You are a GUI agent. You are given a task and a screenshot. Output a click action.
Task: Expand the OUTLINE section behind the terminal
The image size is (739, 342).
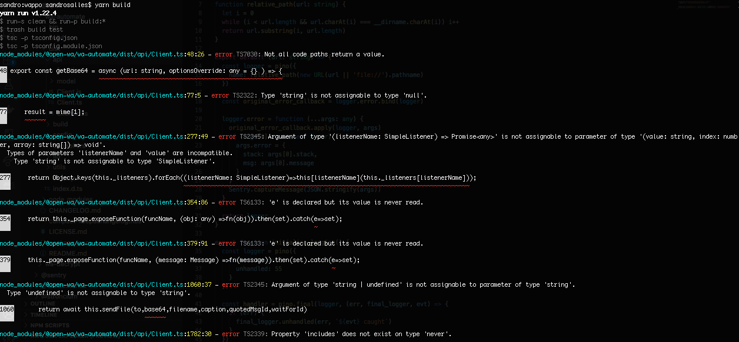[x=42, y=304]
